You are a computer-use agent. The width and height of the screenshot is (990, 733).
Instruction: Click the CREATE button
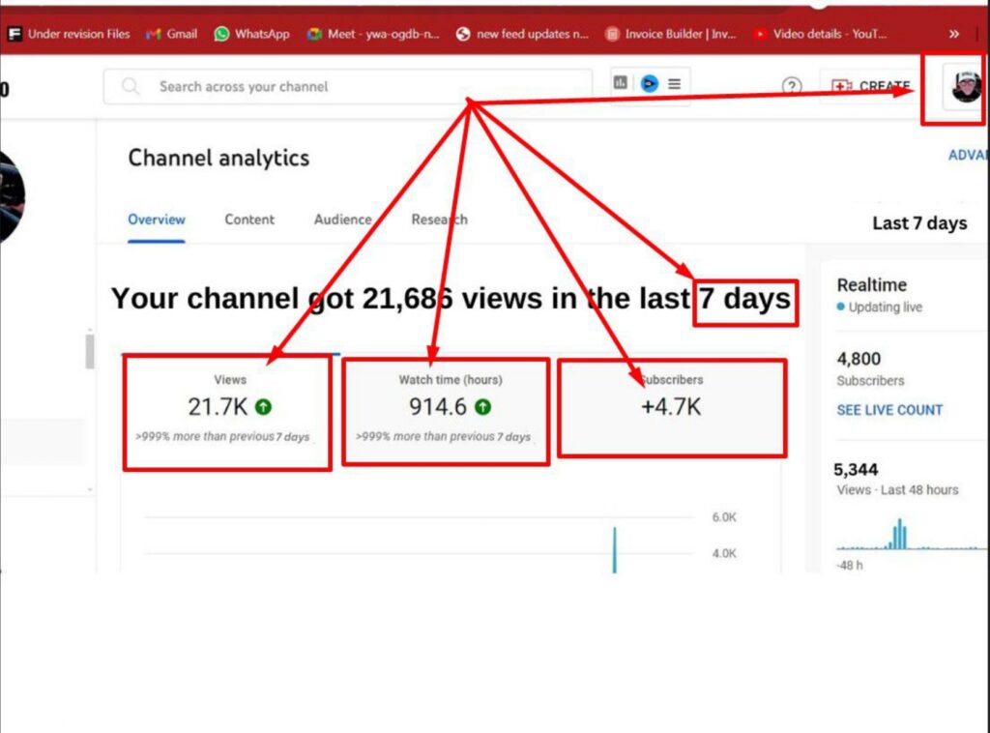(870, 86)
